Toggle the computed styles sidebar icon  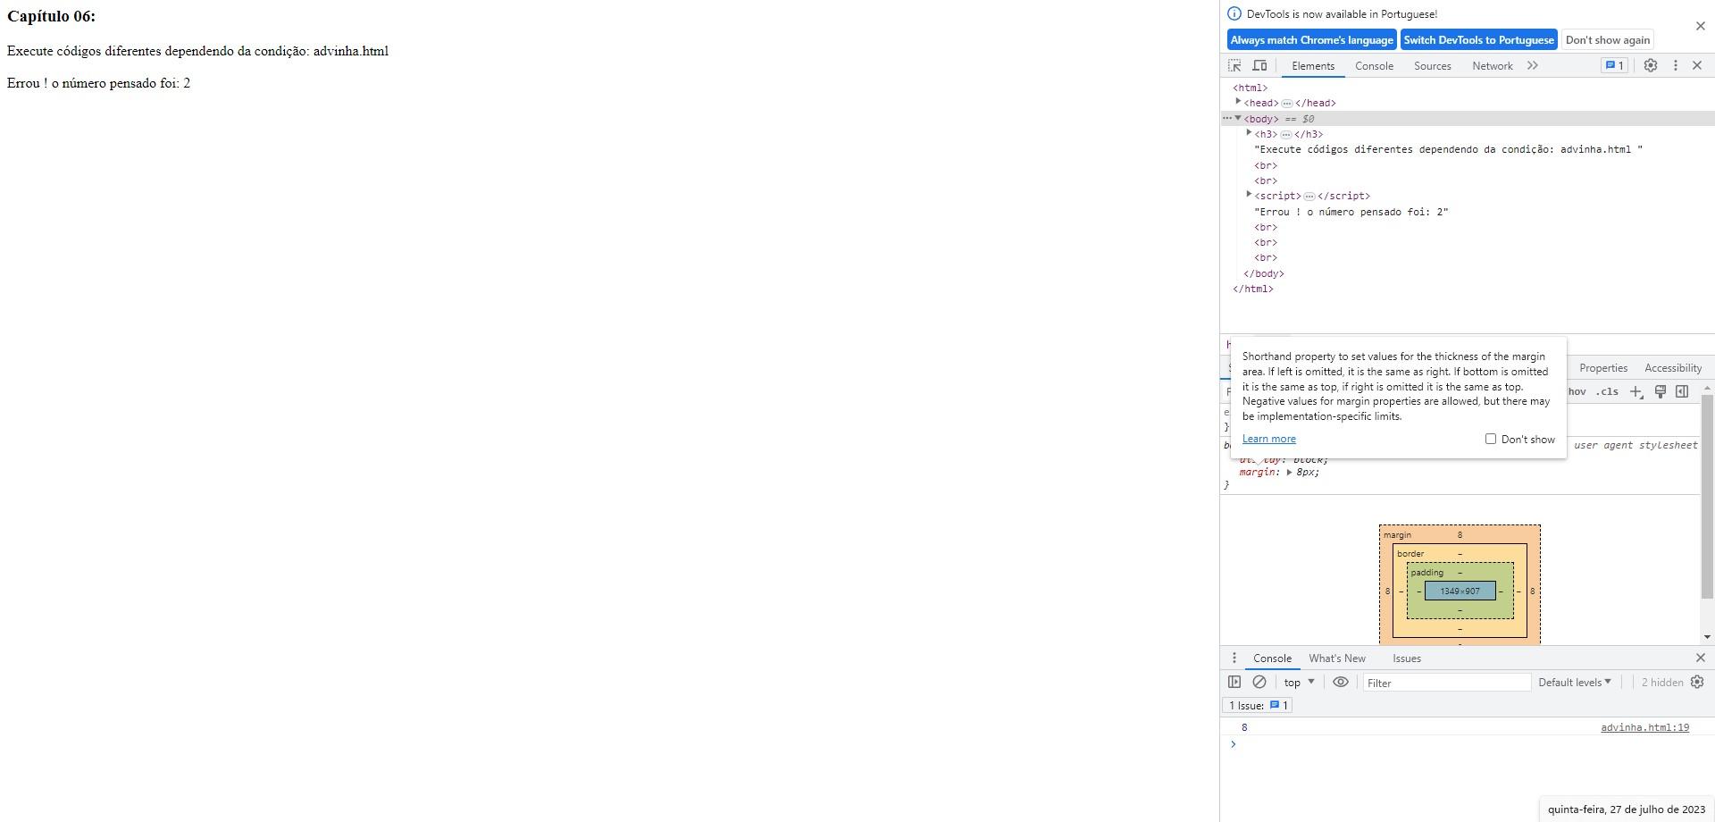(x=1682, y=392)
